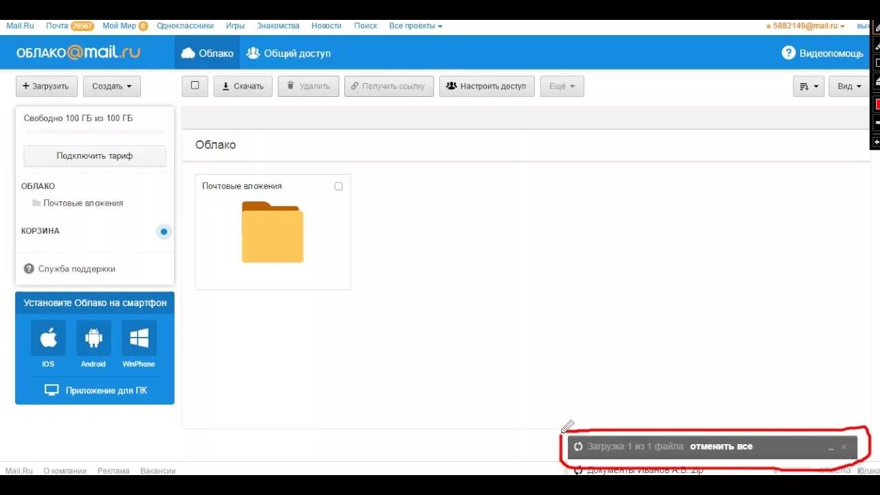
Task: Click the Мой Мир notification badge
Action: point(143,26)
